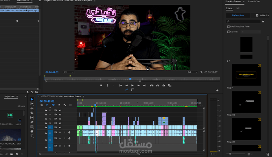Viewport: 272px width, 157px height.
Task: Toggle V5 track lock
Action: coord(46,110)
